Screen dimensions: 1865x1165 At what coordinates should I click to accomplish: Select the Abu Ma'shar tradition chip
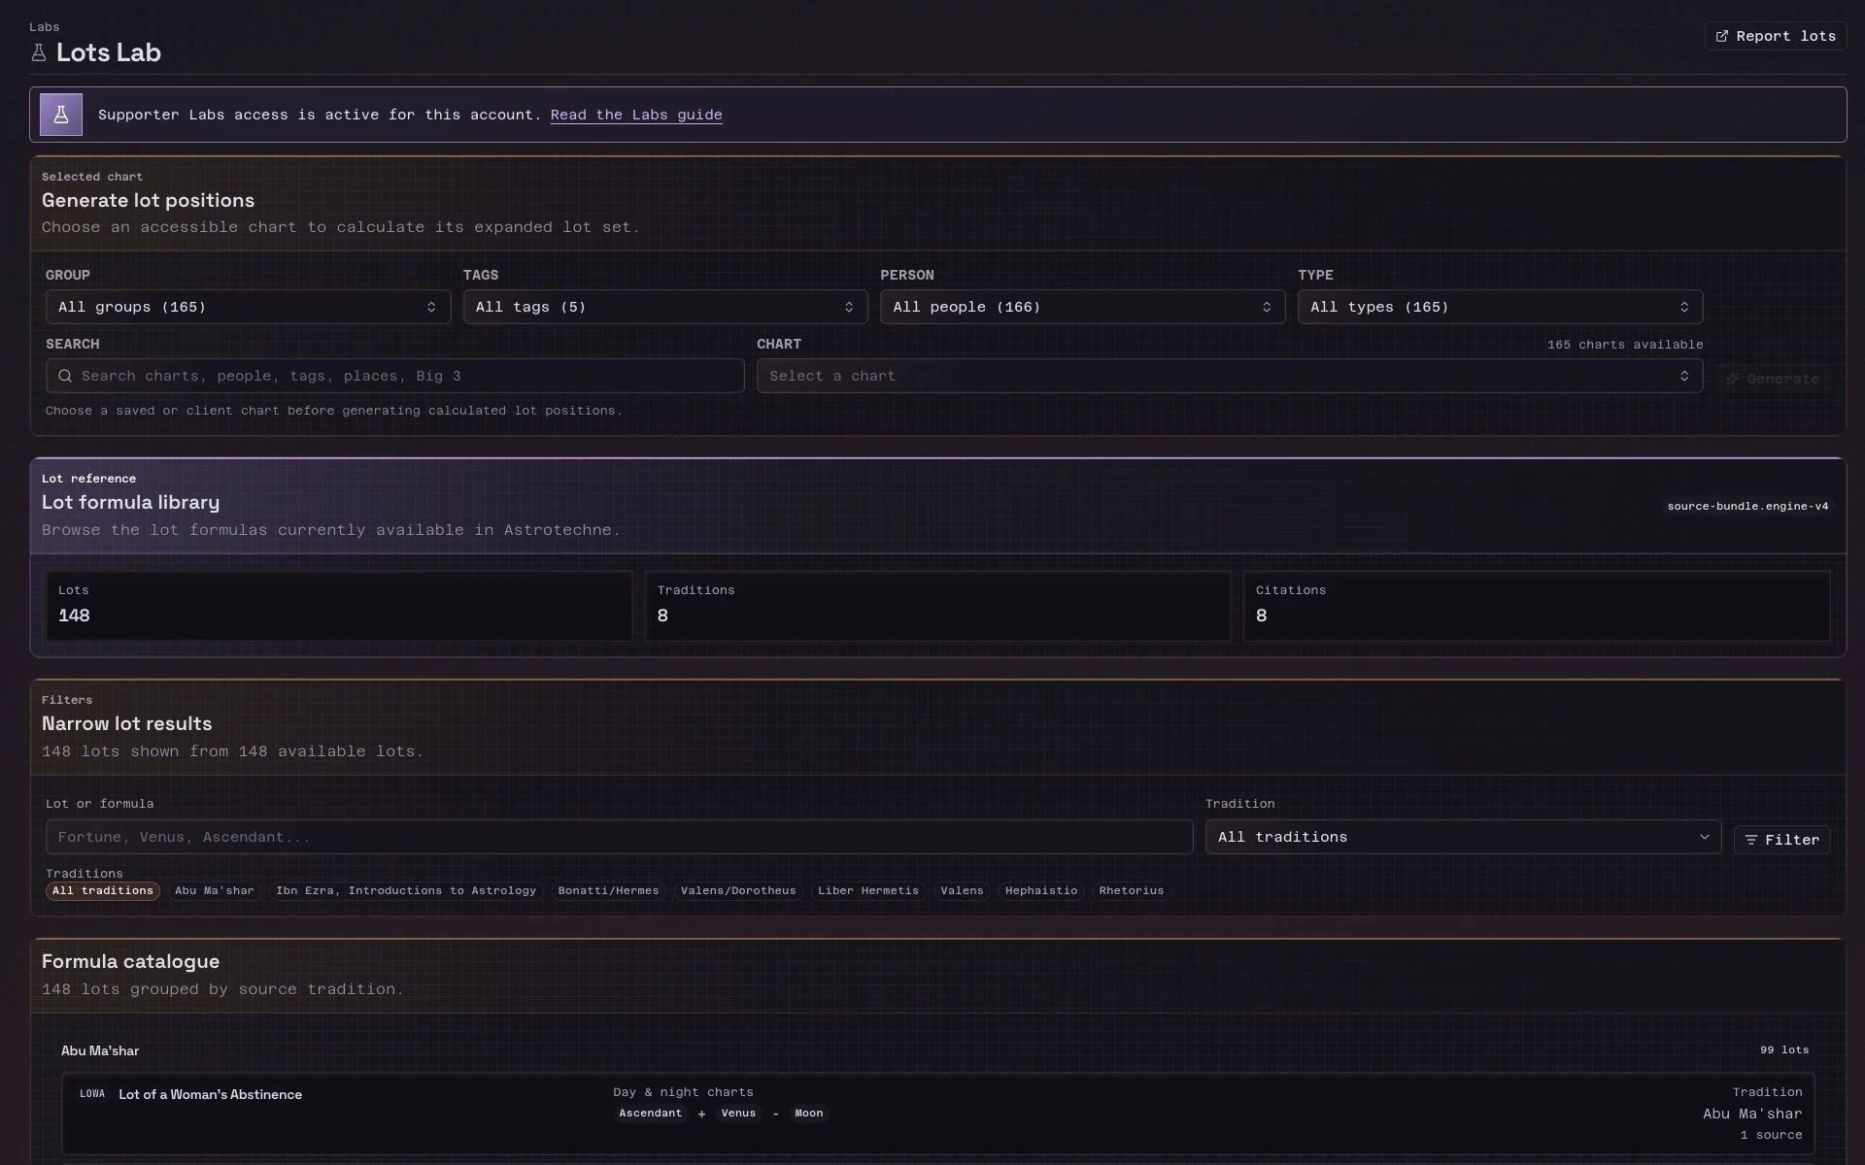pyautogui.click(x=215, y=891)
